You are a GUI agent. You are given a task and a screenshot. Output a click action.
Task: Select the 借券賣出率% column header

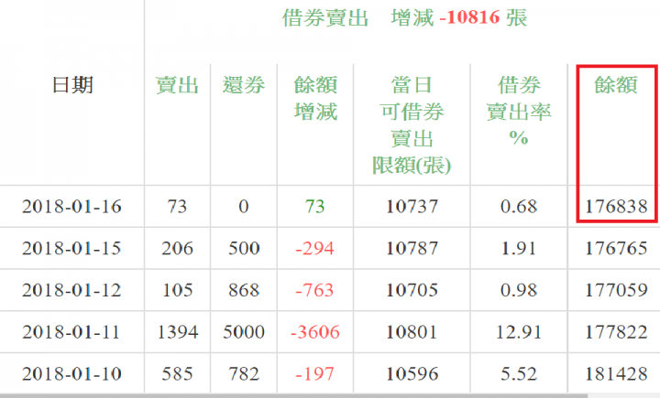pos(519,111)
